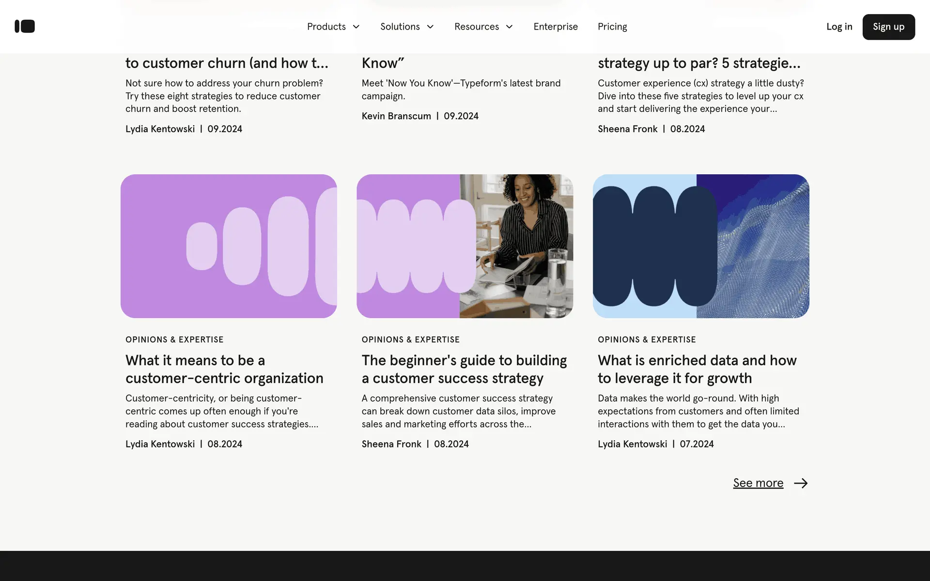Screen dimensions: 930x581
Task: Open the customer churn article title
Action: tap(226, 63)
